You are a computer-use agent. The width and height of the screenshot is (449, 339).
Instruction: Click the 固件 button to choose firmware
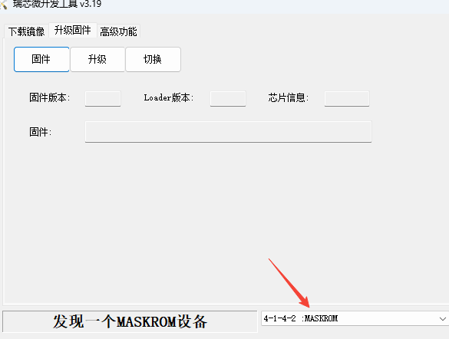41,59
